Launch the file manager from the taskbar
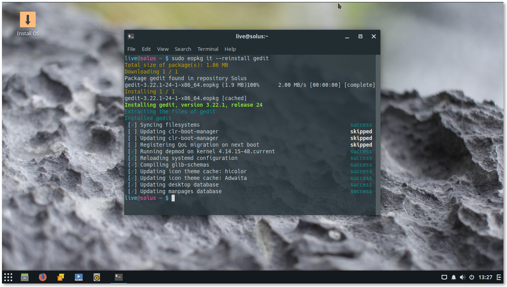Screen dimensions: 507x287 25,277
